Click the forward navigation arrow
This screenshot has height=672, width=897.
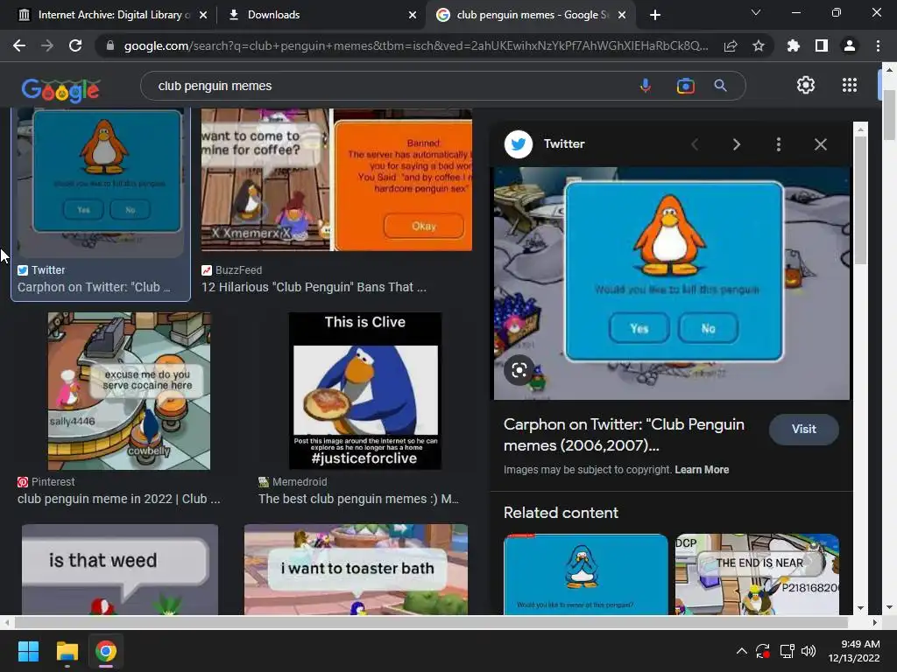[47, 45]
